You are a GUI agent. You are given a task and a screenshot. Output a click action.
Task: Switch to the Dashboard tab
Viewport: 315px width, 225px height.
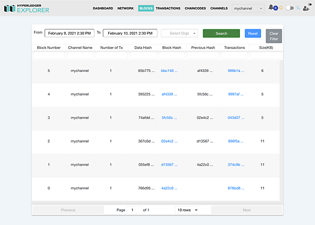click(x=103, y=8)
